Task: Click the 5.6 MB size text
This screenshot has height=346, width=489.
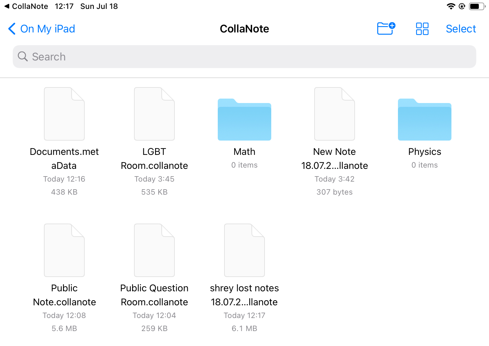Action: tap(64, 329)
